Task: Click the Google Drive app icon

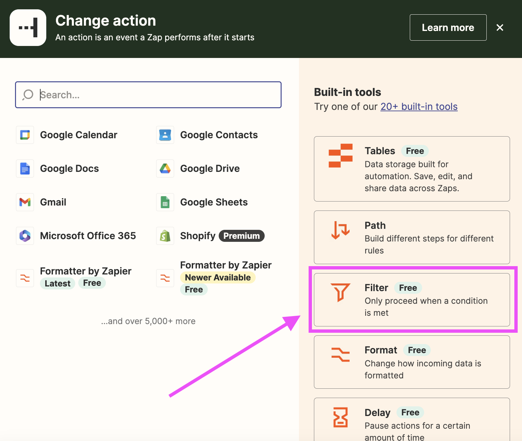Action: [165, 169]
